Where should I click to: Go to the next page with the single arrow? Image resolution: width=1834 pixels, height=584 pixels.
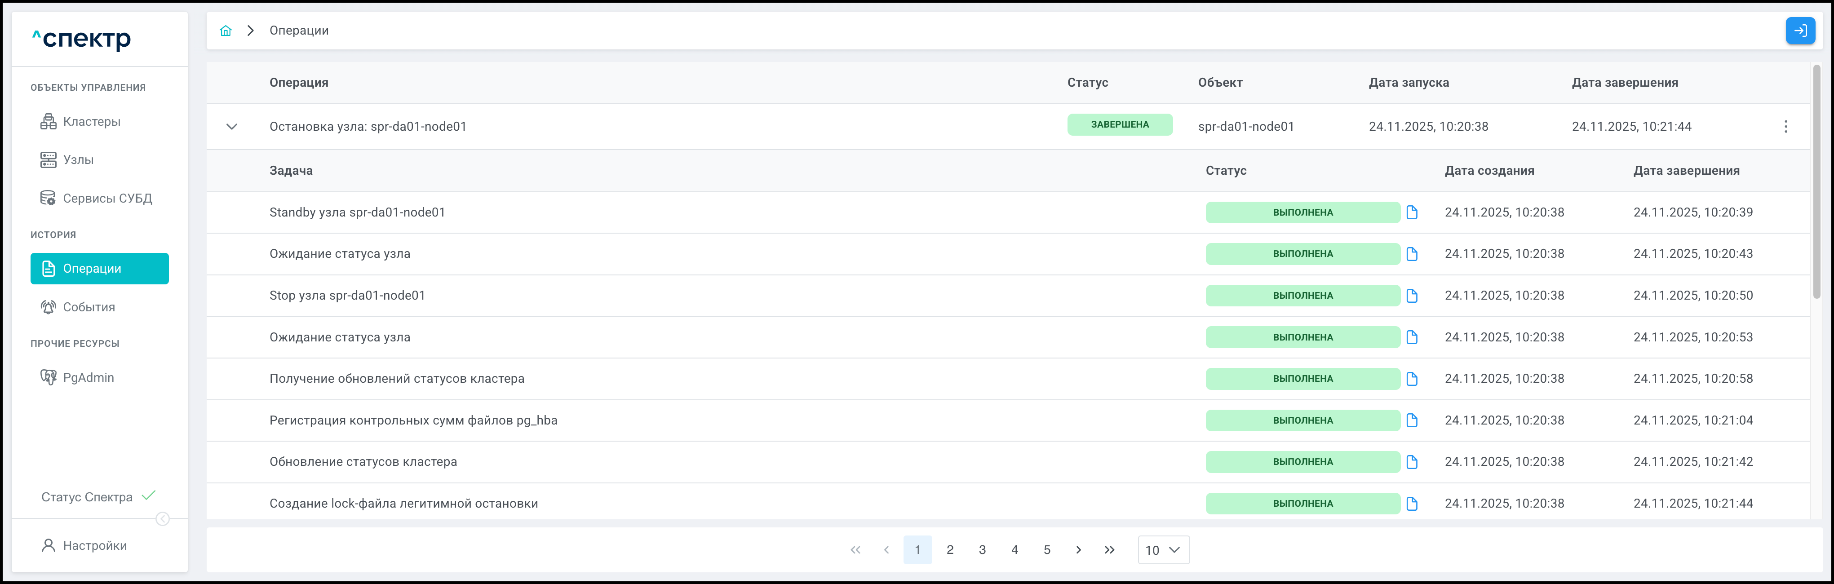(1078, 550)
